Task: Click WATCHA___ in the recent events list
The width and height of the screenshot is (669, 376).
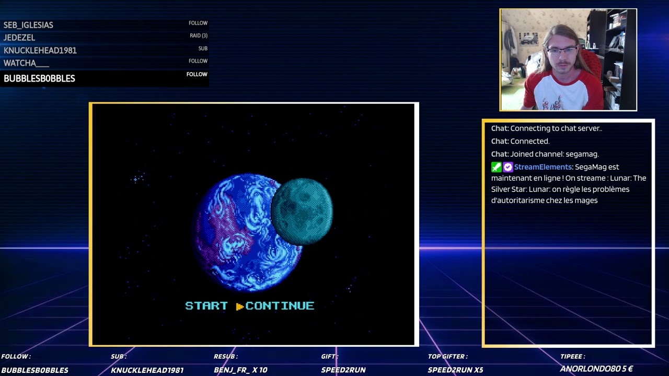Action: coord(26,63)
